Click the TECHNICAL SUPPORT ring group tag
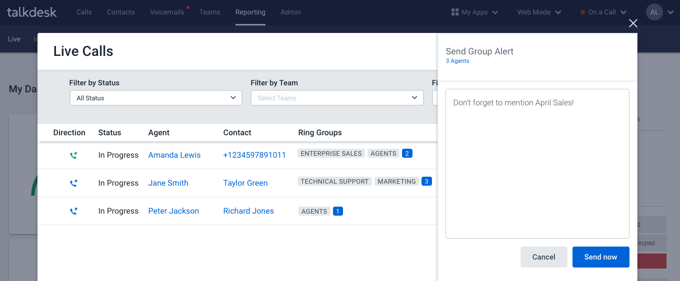Image resolution: width=680 pixels, height=281 pixels. (x=335, y=181)
